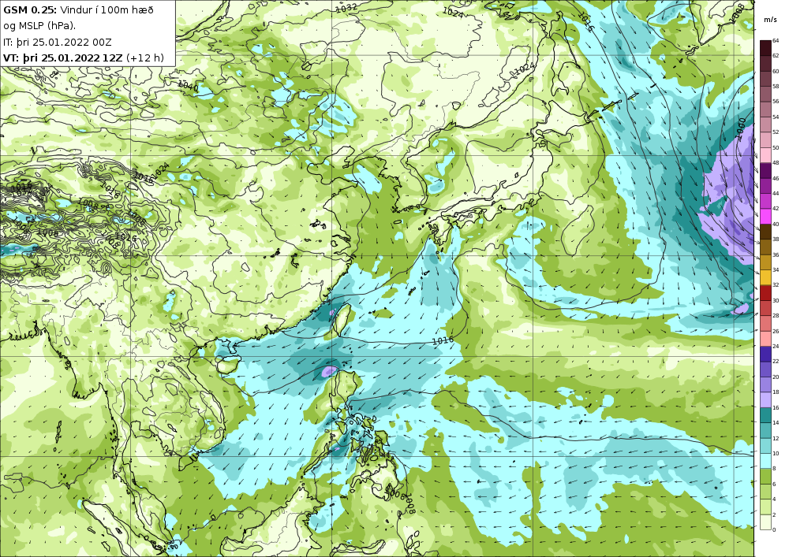Click the "1016" isobar label east of Taiwan
Screen dimensions: 789x557
[443, 340]
